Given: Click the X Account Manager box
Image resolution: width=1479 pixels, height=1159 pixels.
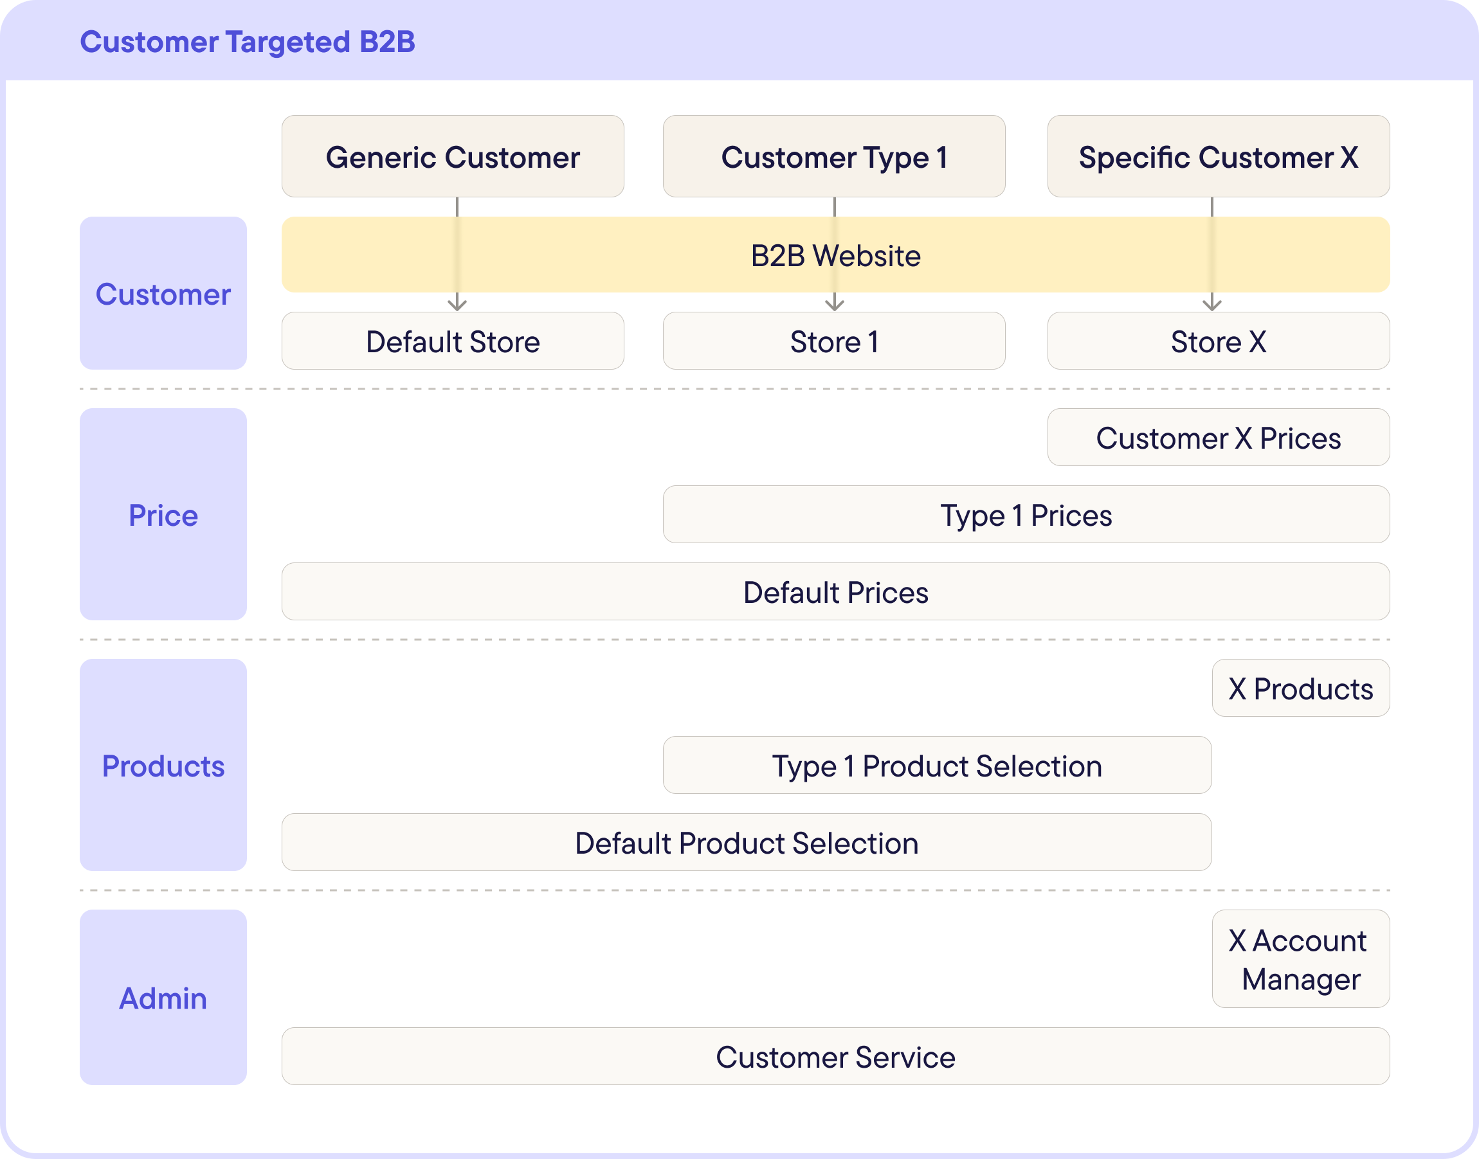Looking at the screenshot, I should [1300, 959].
